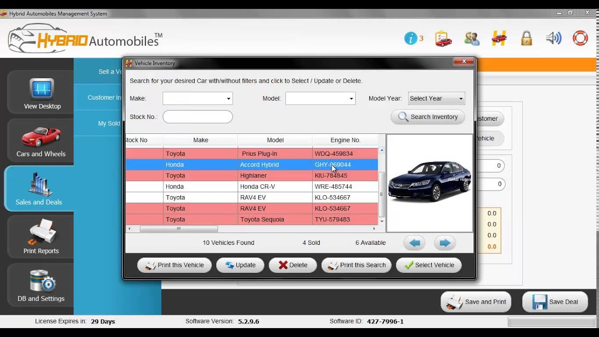The height and width of the screenshot is (337, 599).
Task: Show next vehicle image with right arrow
Action: tap(445, 242)
